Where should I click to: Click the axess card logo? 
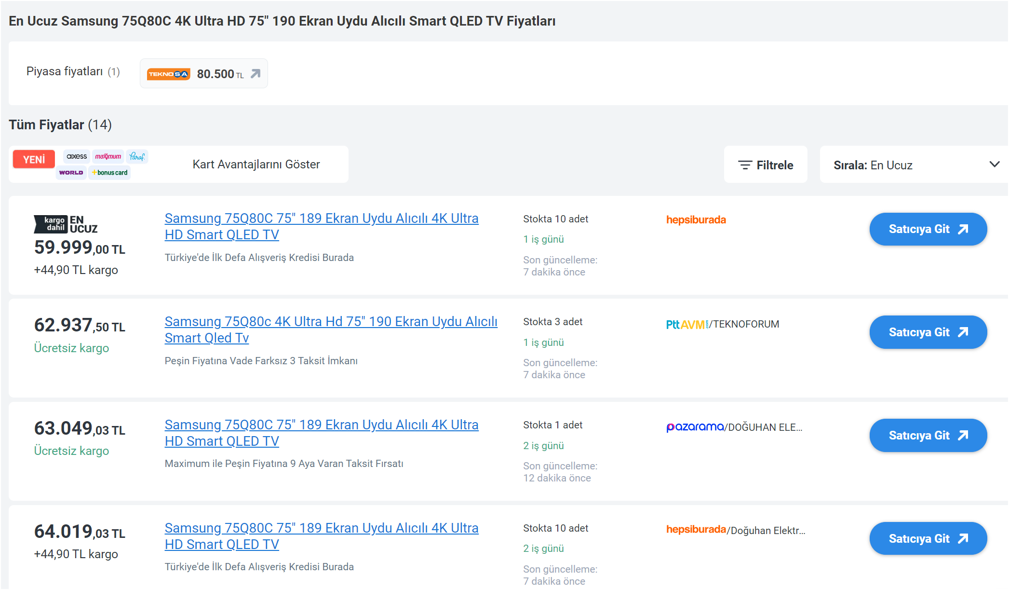tap(77, 156)
